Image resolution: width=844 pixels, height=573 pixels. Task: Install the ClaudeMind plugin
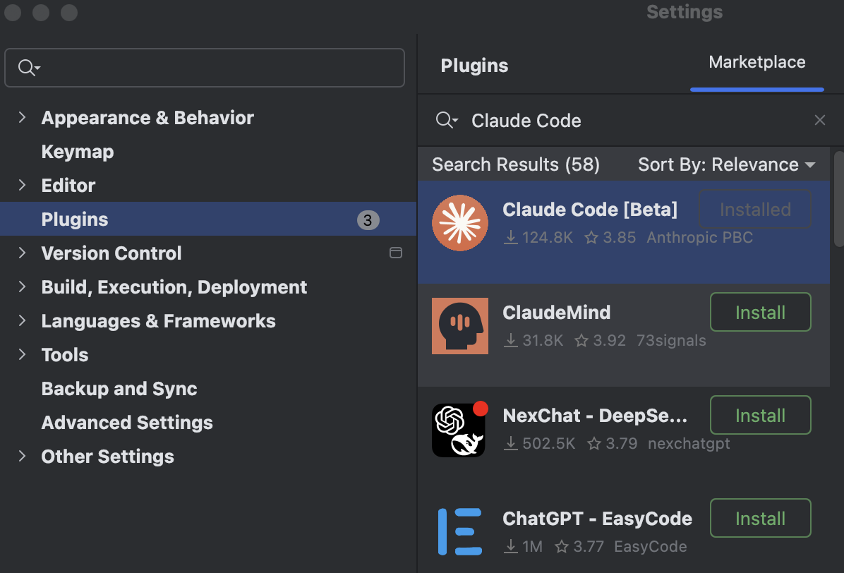tap(760, 312)
